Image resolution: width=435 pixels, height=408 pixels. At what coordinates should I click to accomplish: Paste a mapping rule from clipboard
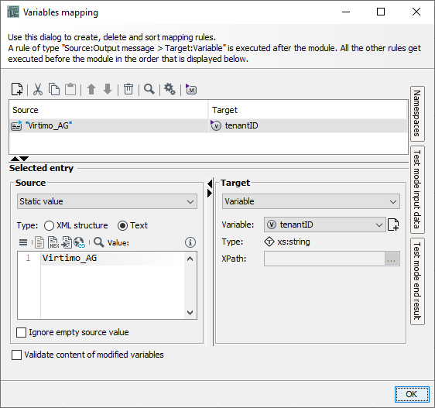click(70, 89)
